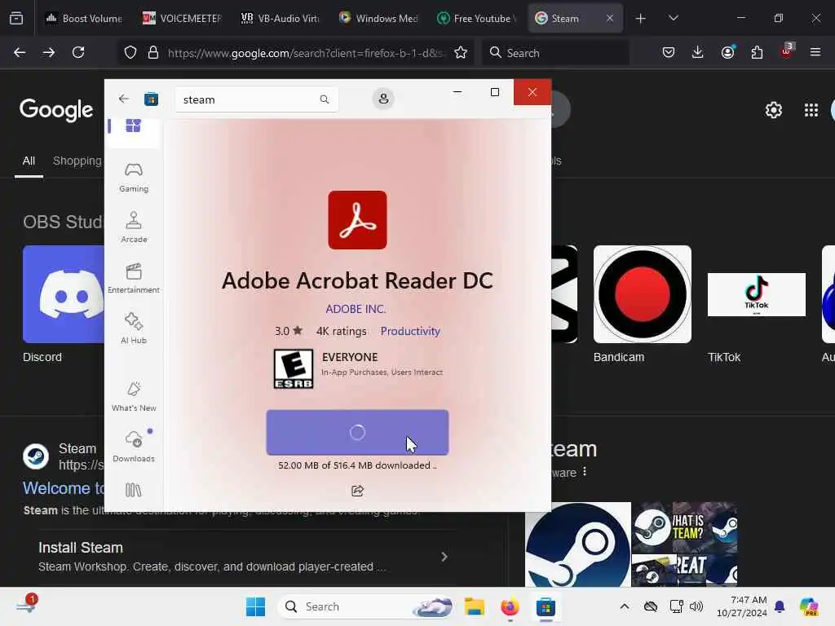
Task: Click the 4K ratings text
Action: (x=342, y=331)
